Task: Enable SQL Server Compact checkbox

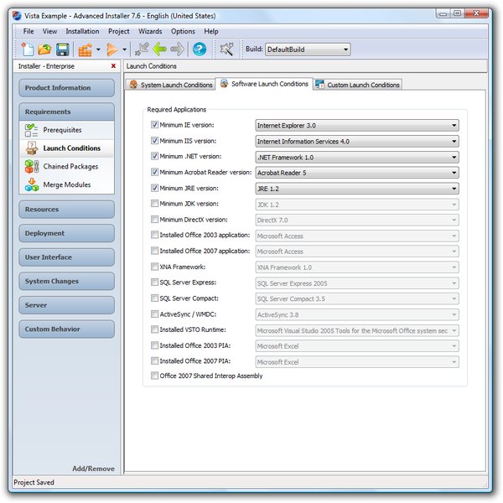Action: (154, 298)
